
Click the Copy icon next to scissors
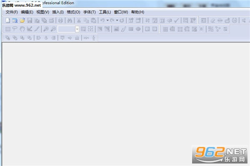(86, 20)
